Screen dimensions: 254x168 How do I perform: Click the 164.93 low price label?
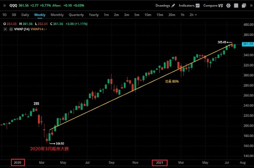click(60, 144)
